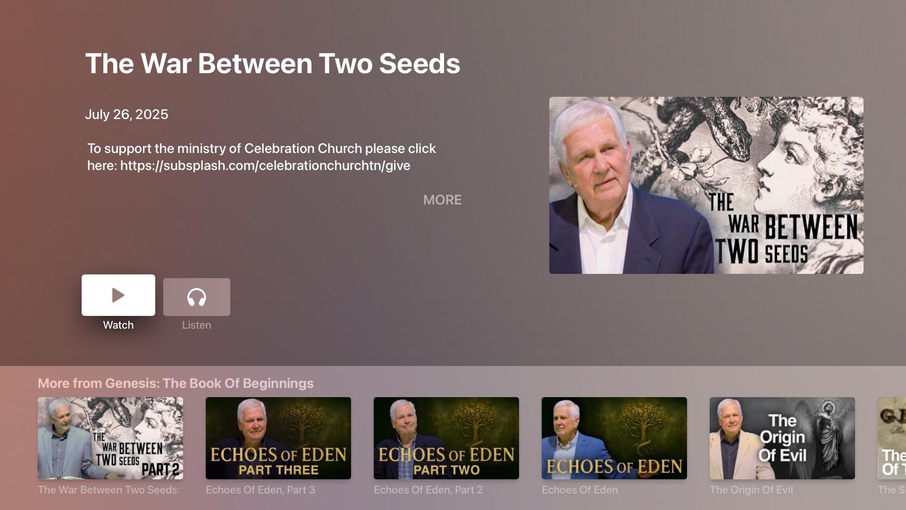
Task: Click the 'Echoes Of Eden' caption text
Action: (580, 490)
